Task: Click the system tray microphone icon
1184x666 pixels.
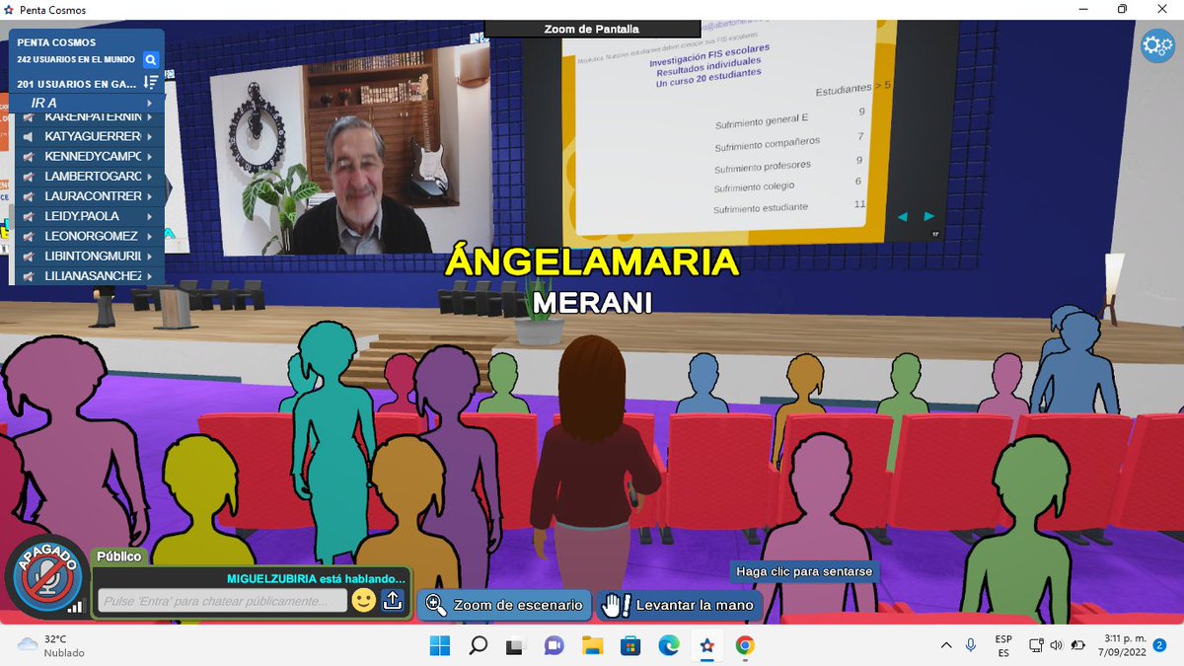Action: (x=971, y=645)
